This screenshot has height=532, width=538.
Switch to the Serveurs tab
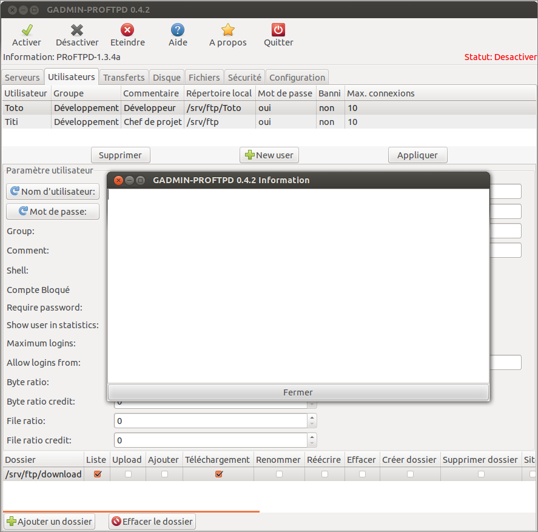22,78
